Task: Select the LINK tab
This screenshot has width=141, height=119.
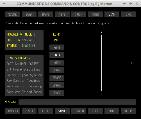Action: coord(112,15)
